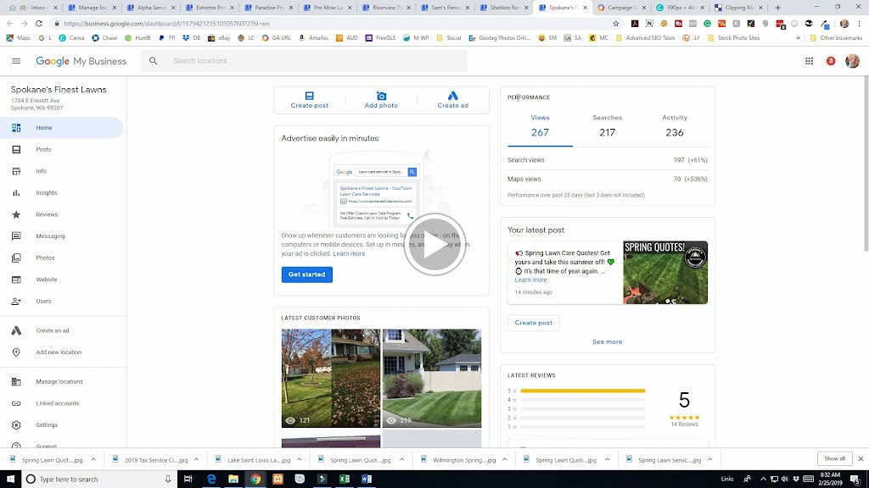869x488 pixels.
Task: Click Show all downloads button
Action: click(x=835, y=458)
